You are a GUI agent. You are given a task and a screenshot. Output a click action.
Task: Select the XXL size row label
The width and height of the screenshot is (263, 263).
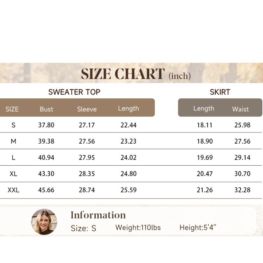coord(13,190)
